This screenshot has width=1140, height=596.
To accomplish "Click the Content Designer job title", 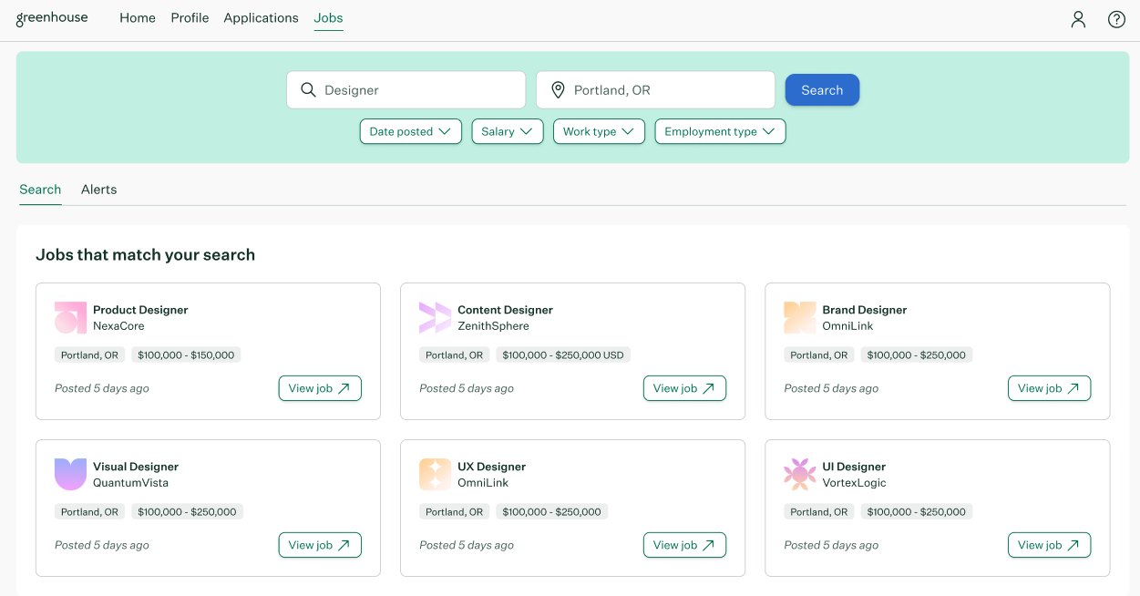I will tap(505, 310).
